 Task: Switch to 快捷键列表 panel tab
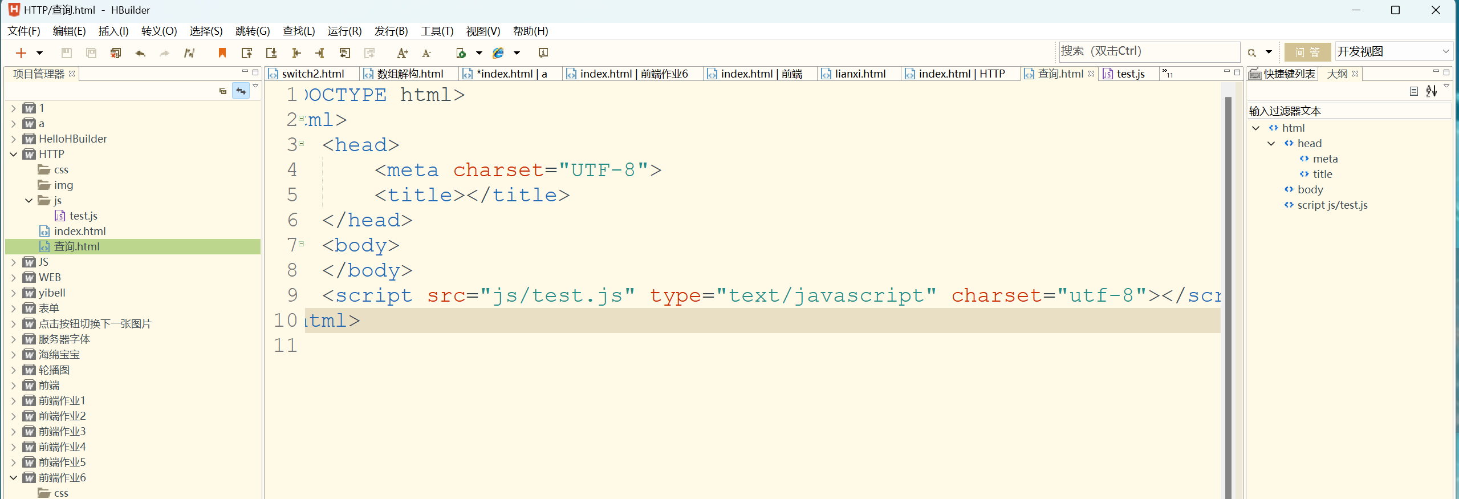1283,74
